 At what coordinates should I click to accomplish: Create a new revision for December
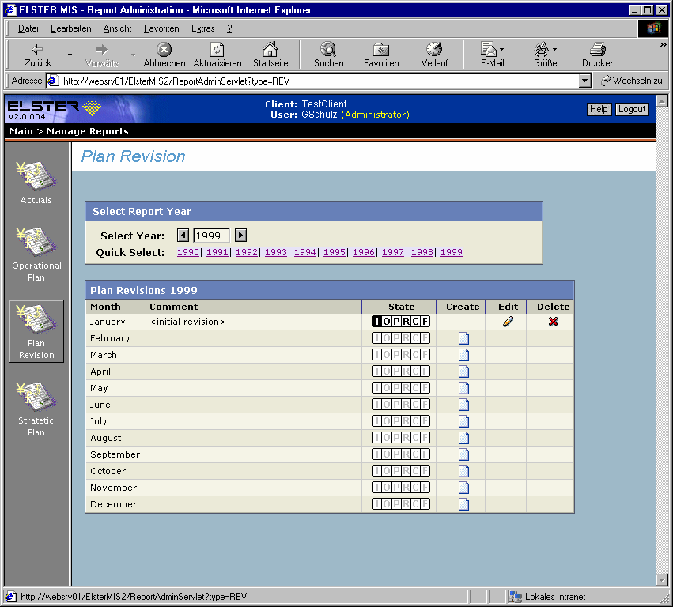point(463,504)
